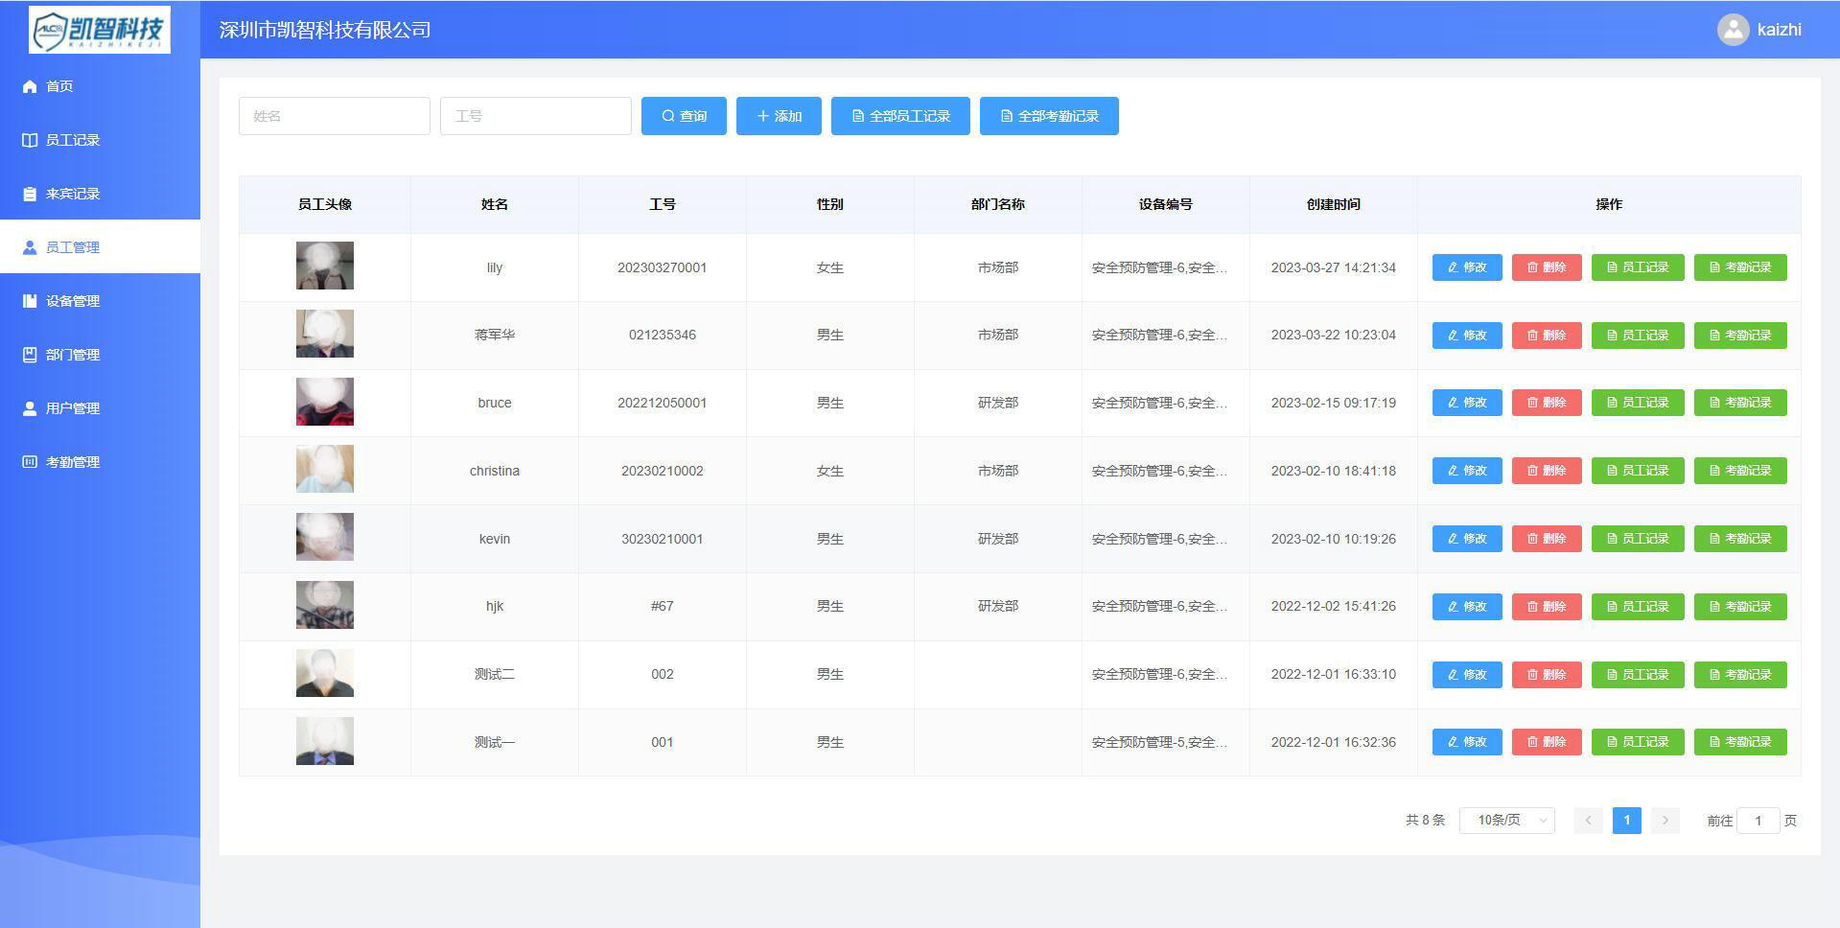Open 员工记录 in the sidebar

point(100,140)
